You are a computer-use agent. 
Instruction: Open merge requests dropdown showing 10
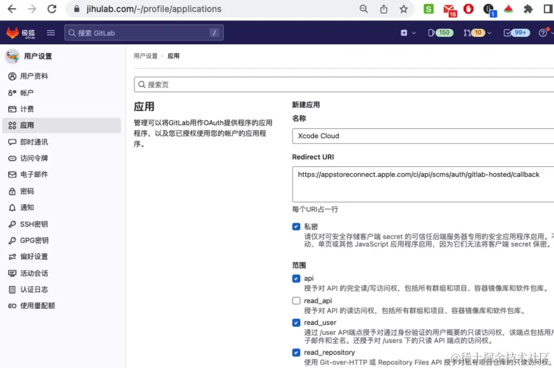tap(477, 33)
